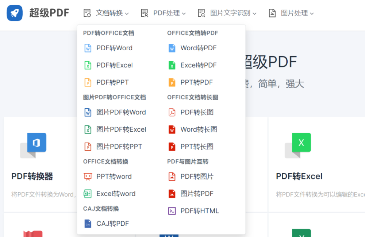Click the PDF转Word file icon
The image size is (365, 237).
[x=88, y=48]
